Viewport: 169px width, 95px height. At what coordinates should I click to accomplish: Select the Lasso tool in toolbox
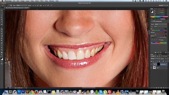click(2, 15)
